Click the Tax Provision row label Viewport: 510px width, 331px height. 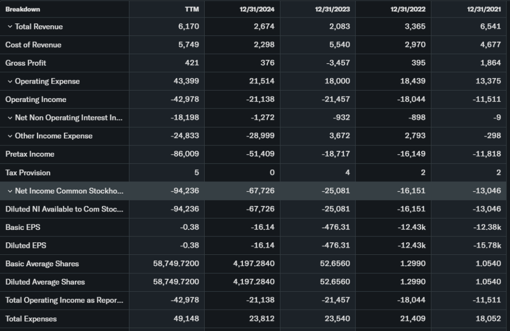(x=28, y=173)
